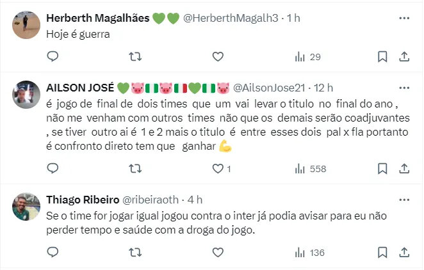Reply to Thiago Ribeiro's tweet
The image size is (424, 270).
tap(53, 253)
